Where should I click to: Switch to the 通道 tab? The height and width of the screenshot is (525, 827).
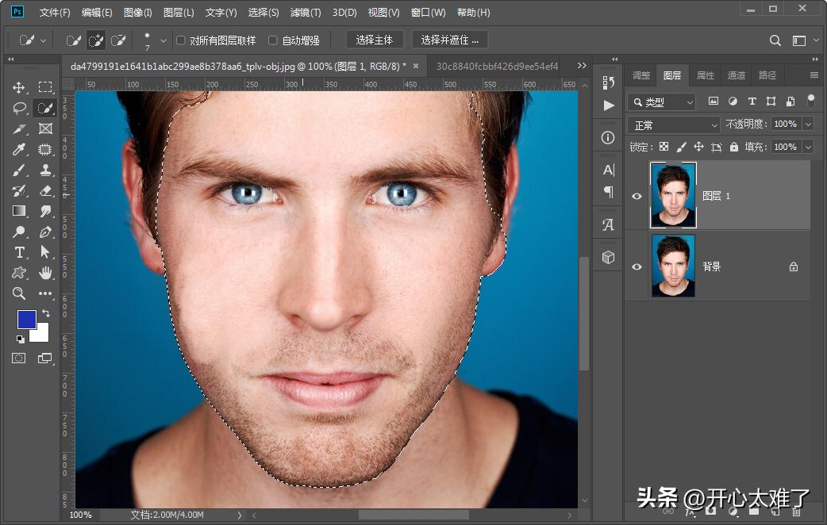point(737,75)
